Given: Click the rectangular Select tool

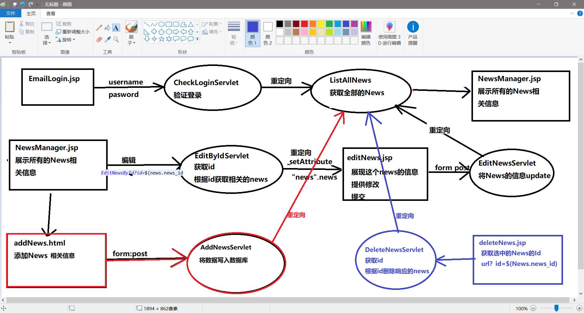Looking at the screenshot, I should [x=47, y=27].
